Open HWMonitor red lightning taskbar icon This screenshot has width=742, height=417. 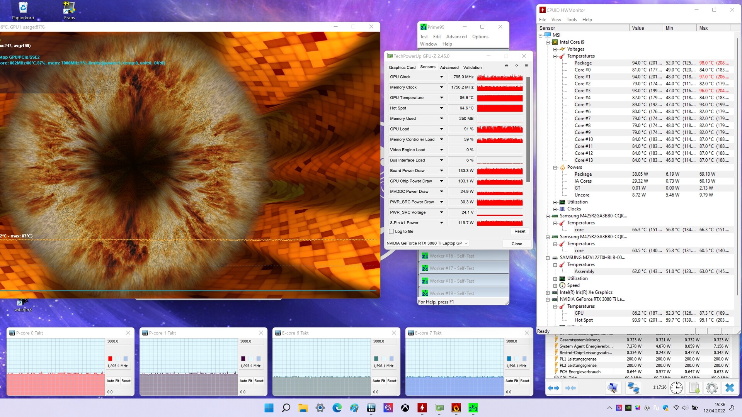tap(422, 408)
